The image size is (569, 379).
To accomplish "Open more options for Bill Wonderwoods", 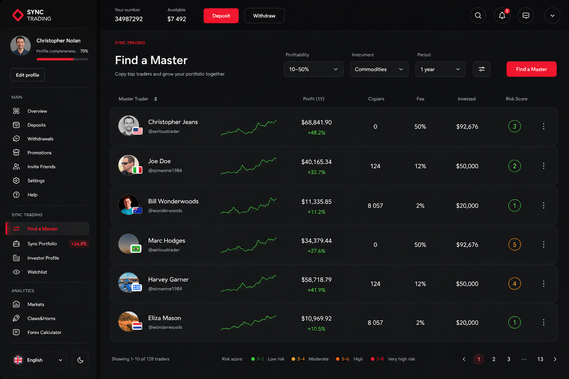I will pos(543,205).
